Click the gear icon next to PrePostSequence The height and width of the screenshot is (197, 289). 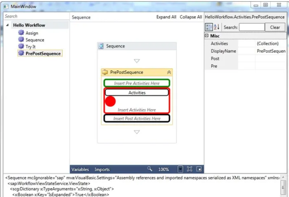point(21,53)
